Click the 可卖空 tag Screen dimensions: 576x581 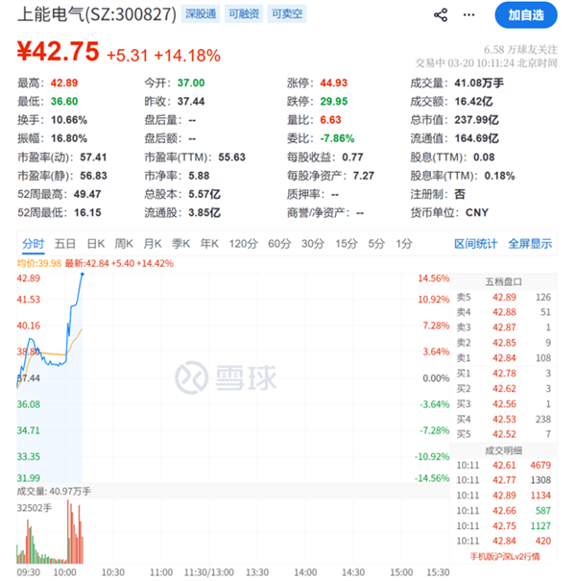284,15
